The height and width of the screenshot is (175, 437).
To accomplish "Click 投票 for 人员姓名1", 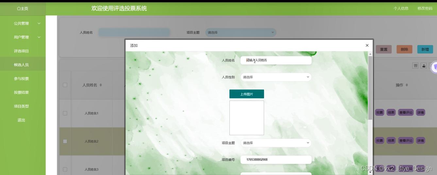I will (x=379, y=112).
